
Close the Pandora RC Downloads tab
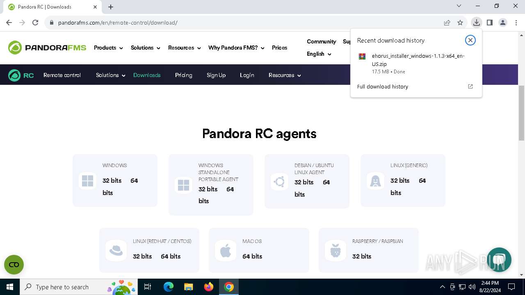pyautogui.click(x=95, y=7)
